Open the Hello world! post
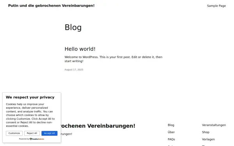Image resolution: width=234 pixels, height=146 pixels. [80, 49]
